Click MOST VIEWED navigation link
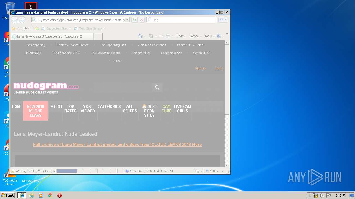Screen dimensions: 355x199 coord(88,109)
